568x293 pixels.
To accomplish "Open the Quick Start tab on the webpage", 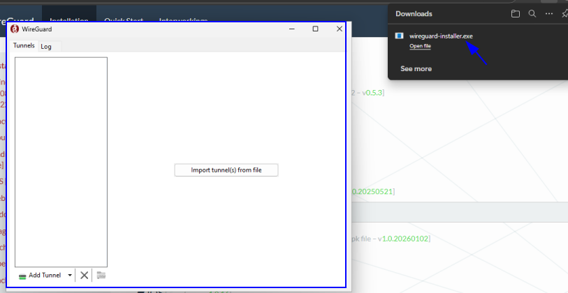I will [124, 20].
